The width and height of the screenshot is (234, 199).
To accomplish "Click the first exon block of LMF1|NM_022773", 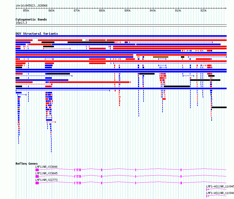I will 37,183.
